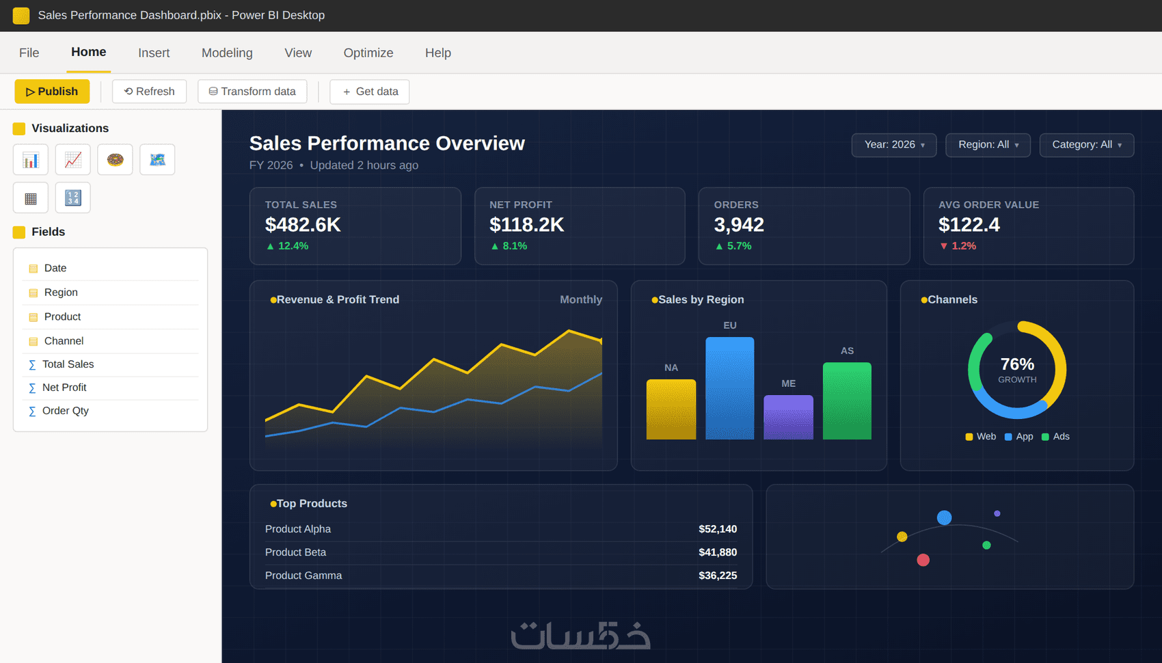
Task: Click the yellow Publish button
Action: pyautogui.click(x=52, y=92)
